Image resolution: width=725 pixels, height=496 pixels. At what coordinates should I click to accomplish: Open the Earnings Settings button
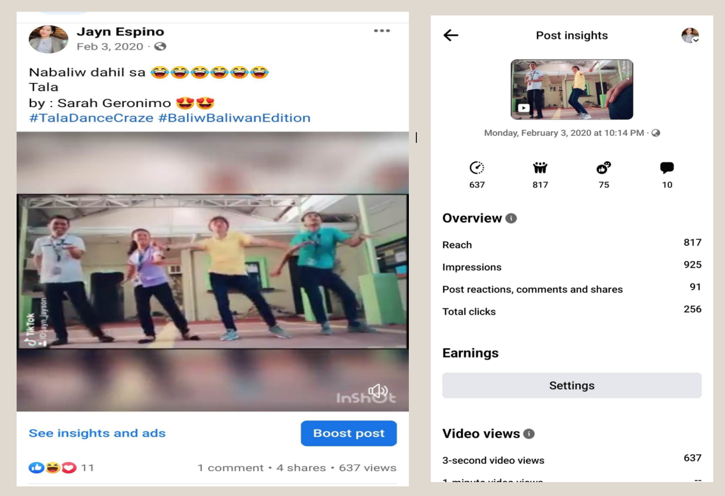click(x=572, y=386)
